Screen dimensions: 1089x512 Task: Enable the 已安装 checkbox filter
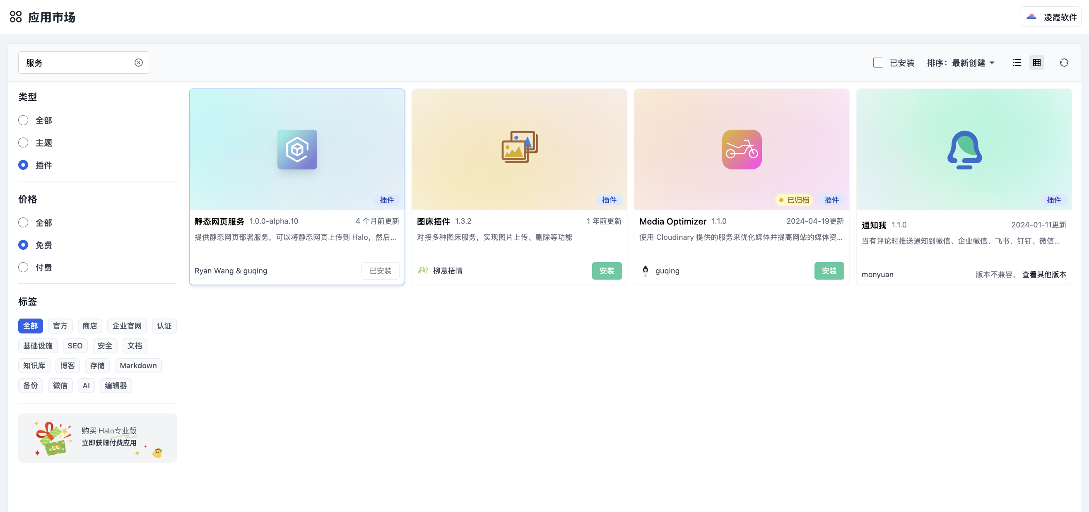(878, 63)
